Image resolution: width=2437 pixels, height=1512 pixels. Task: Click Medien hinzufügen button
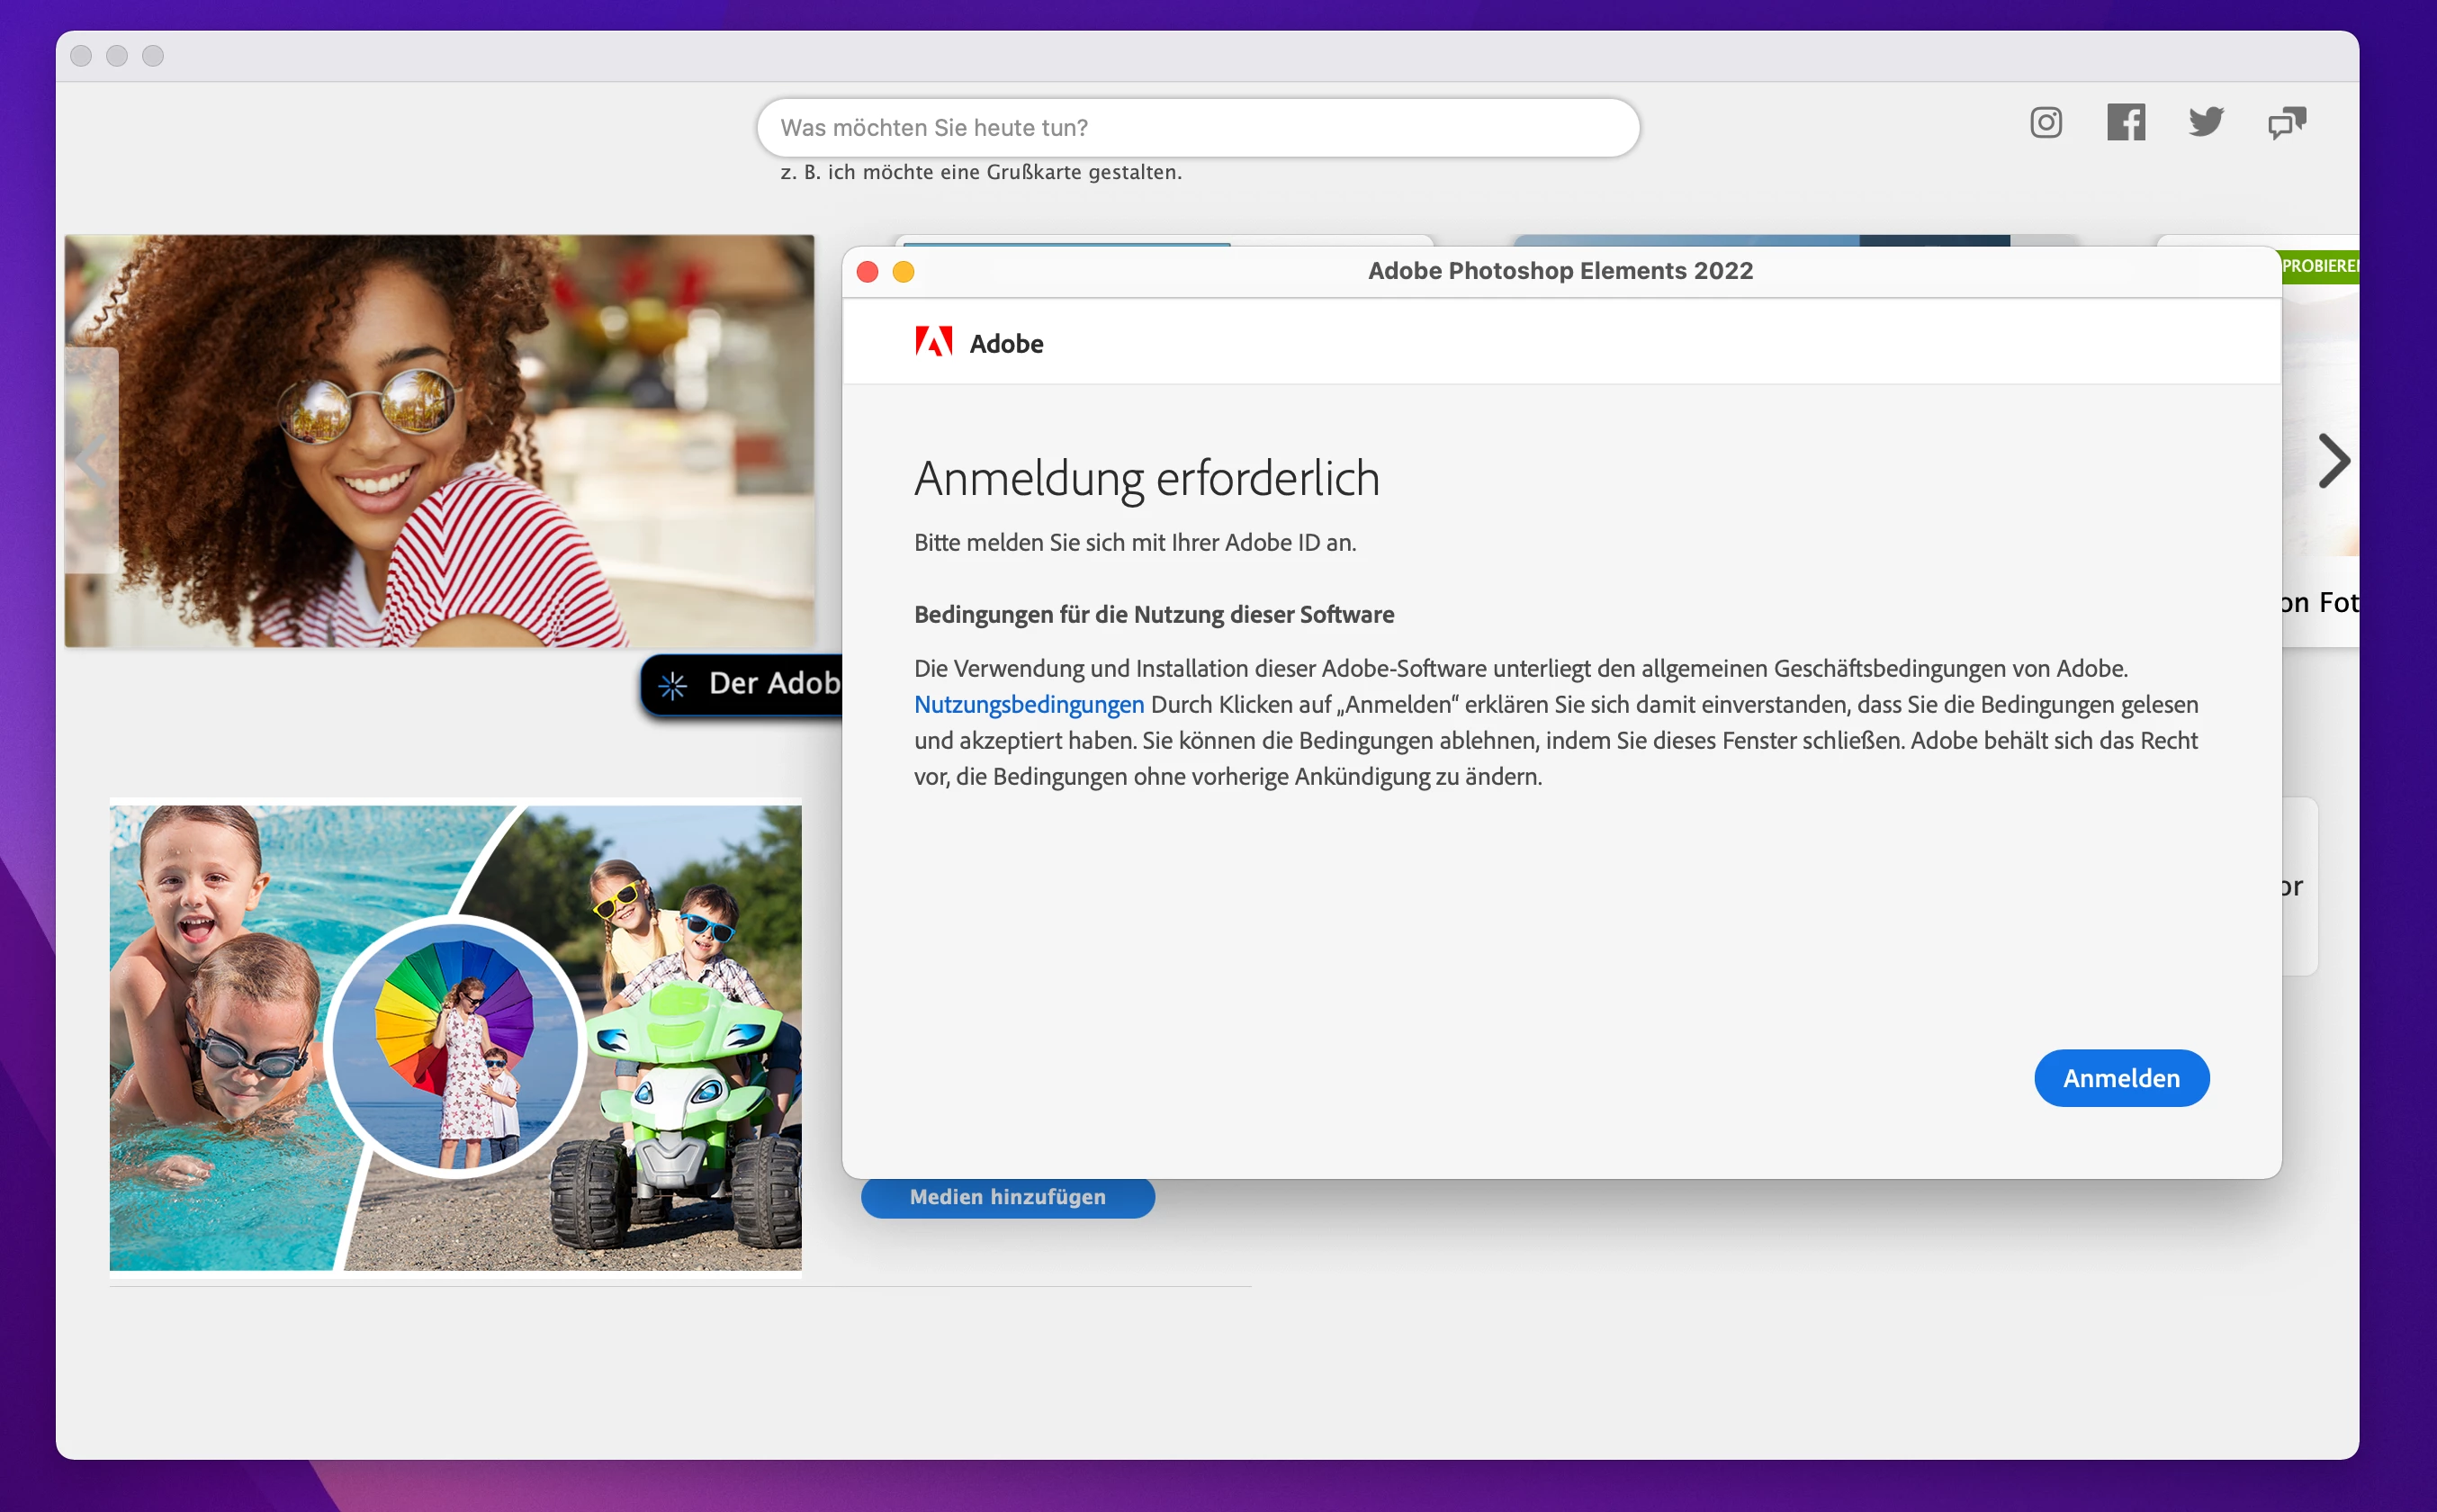[1007, 1197]
